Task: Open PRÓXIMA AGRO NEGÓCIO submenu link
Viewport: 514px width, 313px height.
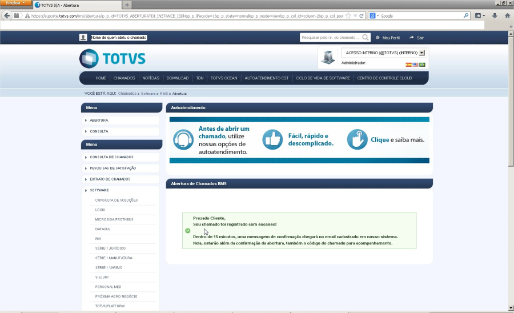Action: pyautogui.click(x=116, y=296)
